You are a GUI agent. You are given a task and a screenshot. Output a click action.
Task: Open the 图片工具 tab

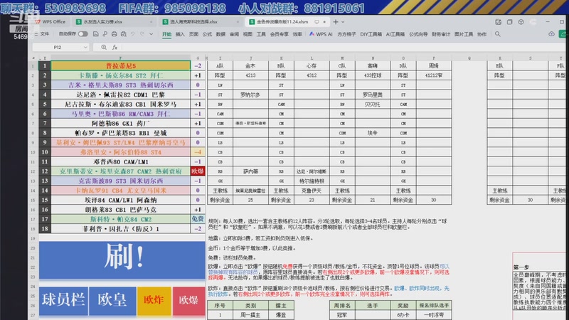point(464,34)
